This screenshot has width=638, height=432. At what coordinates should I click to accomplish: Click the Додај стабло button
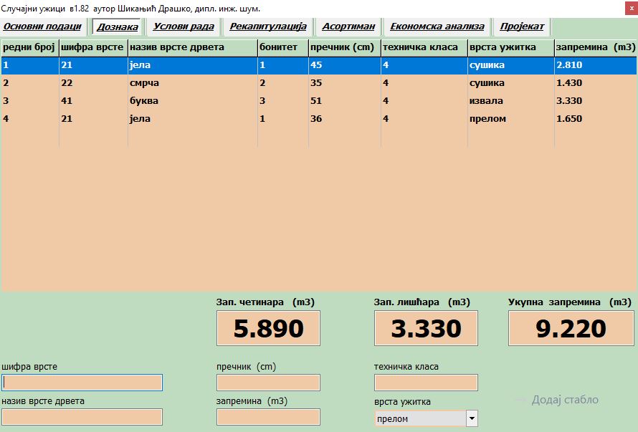click(565, 400)
